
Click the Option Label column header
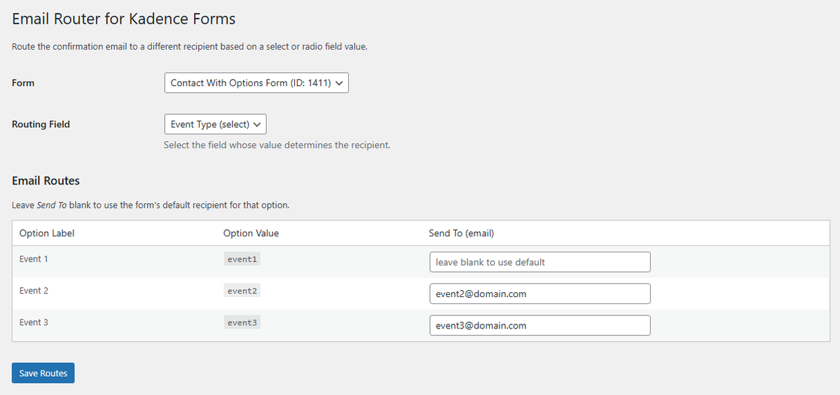pyautogui.click(x=47, y=233)
